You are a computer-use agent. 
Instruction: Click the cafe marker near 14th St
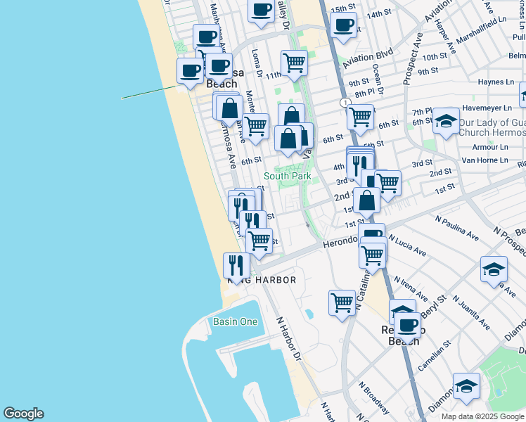coord(343,27)
